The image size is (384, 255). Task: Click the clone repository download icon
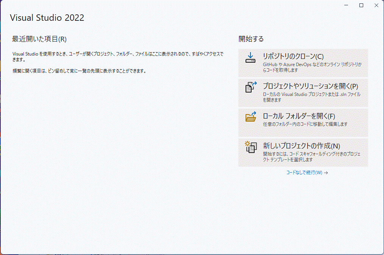pyautogui.click(x=250, y=57)
